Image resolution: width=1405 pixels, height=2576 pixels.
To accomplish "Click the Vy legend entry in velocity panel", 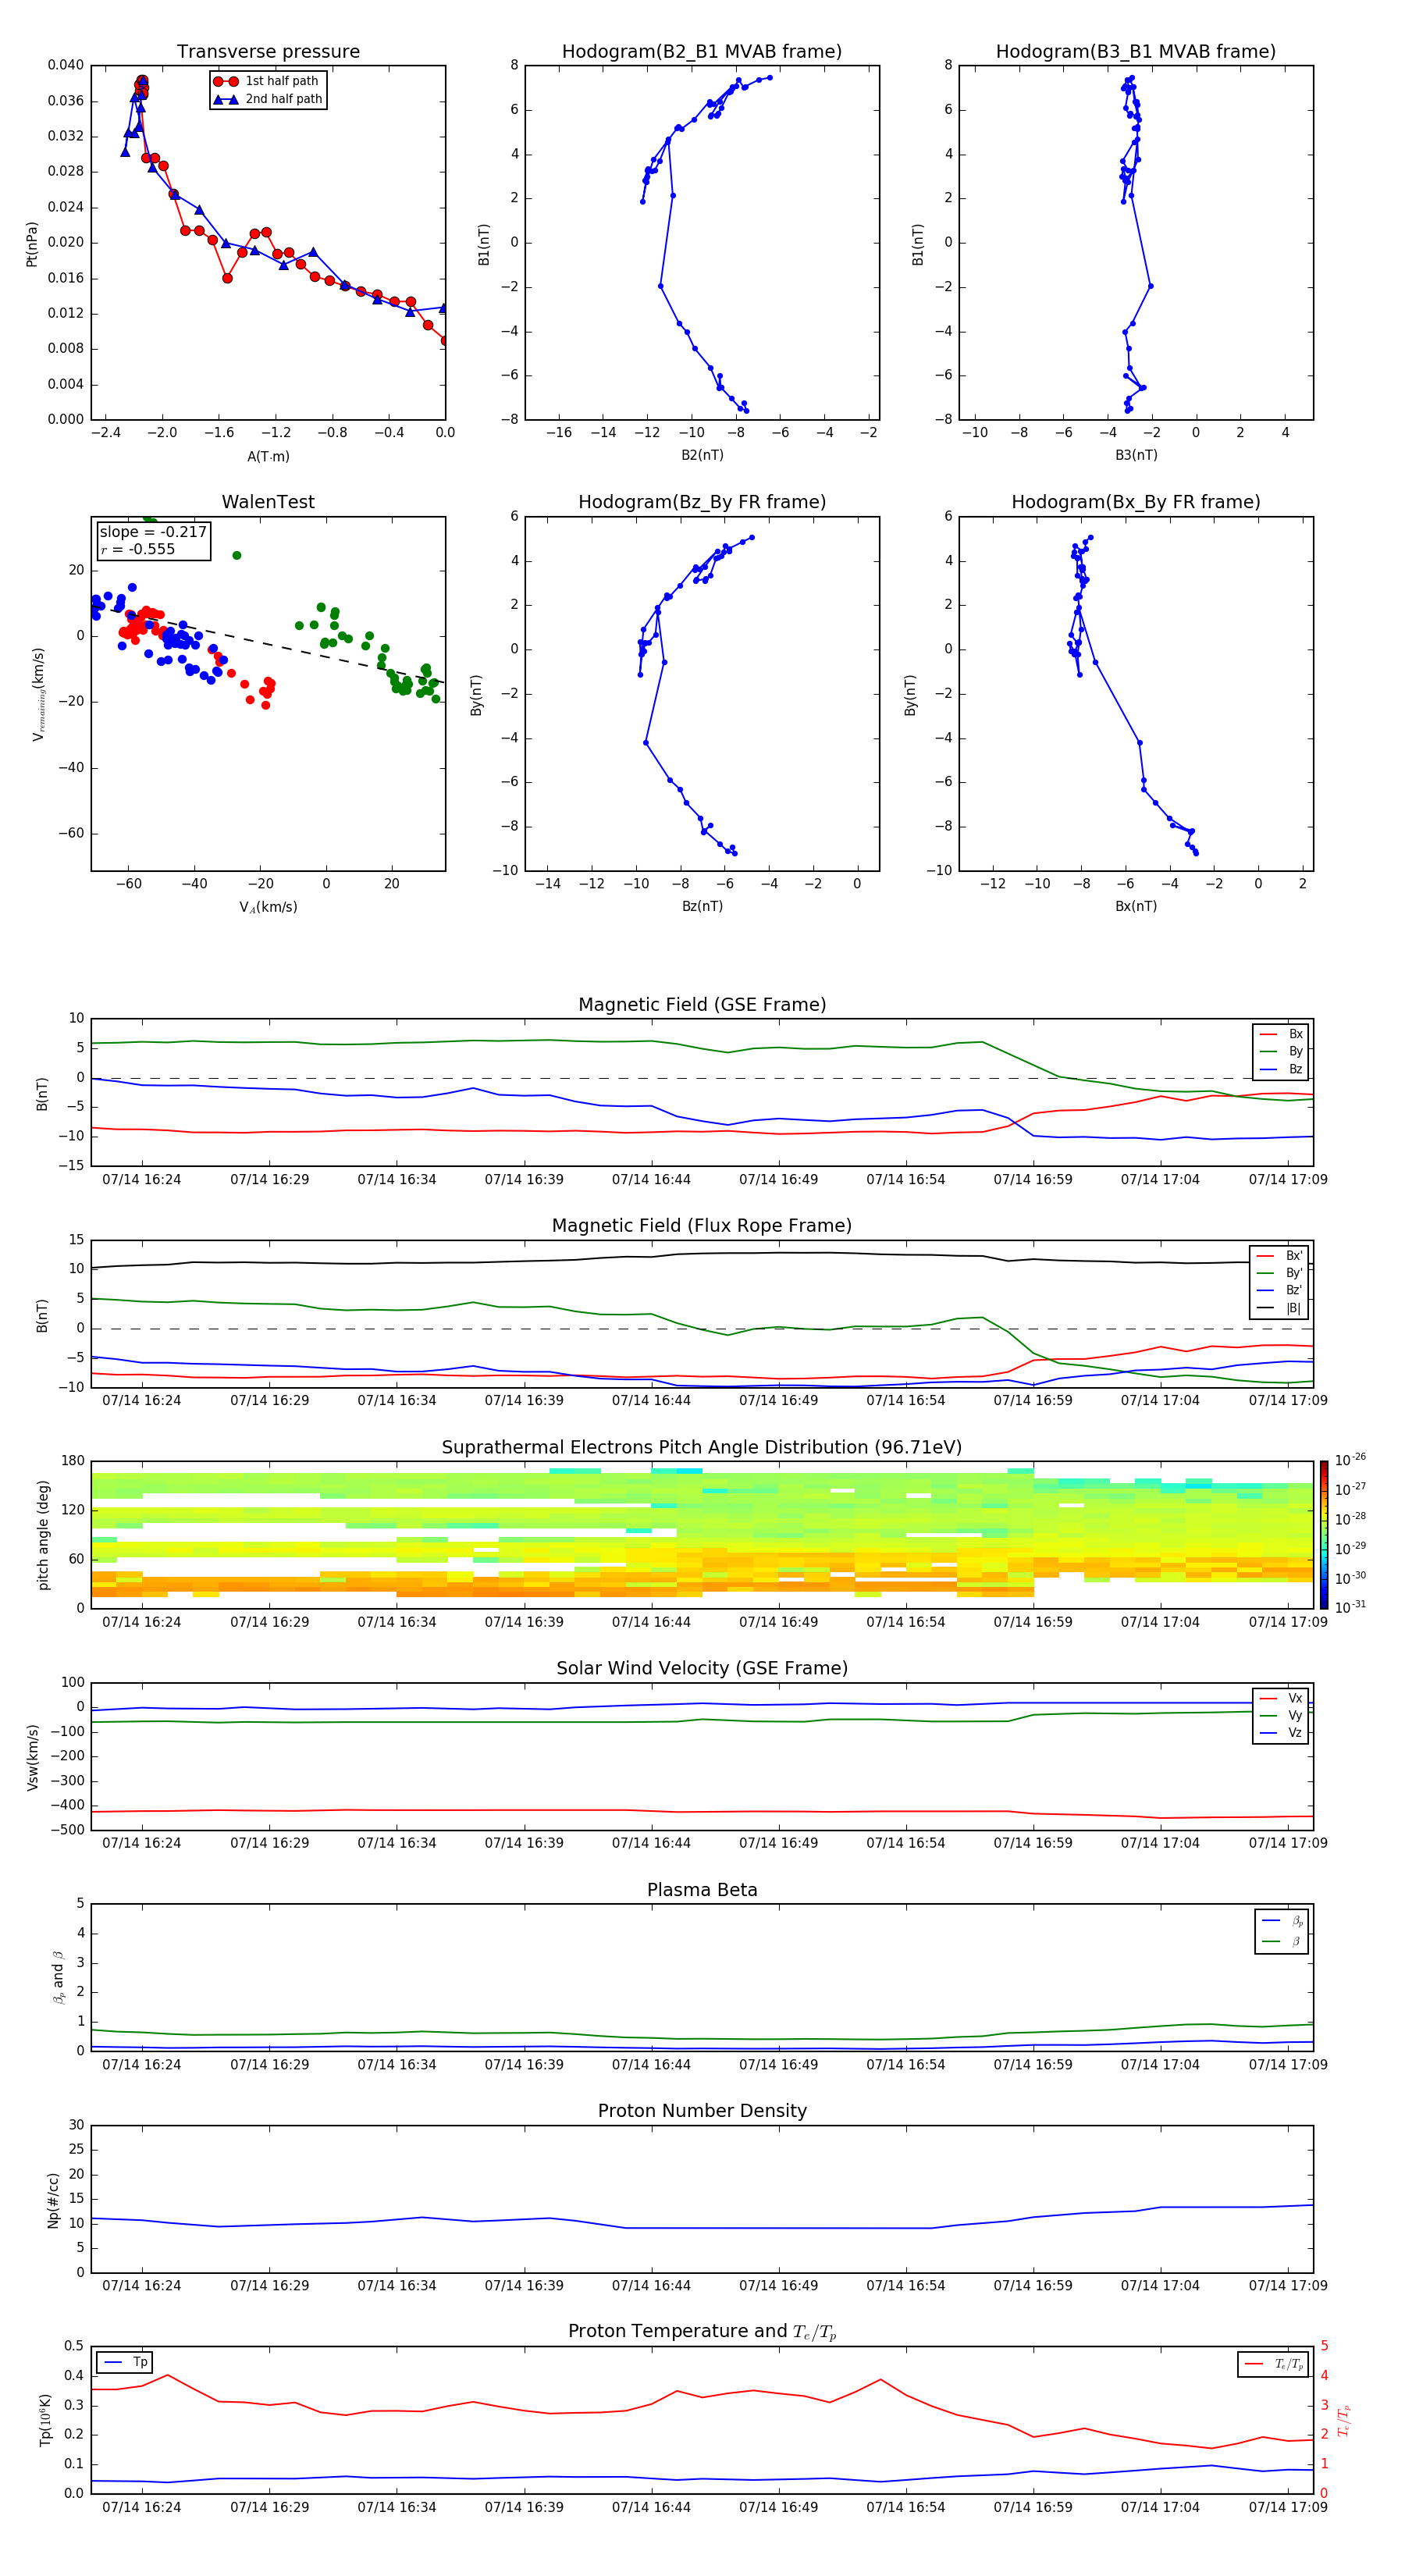I will (1281, 1715).
